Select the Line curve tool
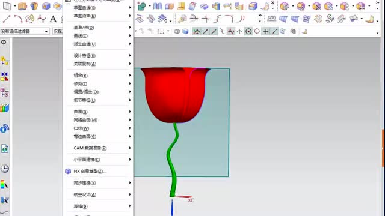385x216 pixels. [x=7, y=19]
